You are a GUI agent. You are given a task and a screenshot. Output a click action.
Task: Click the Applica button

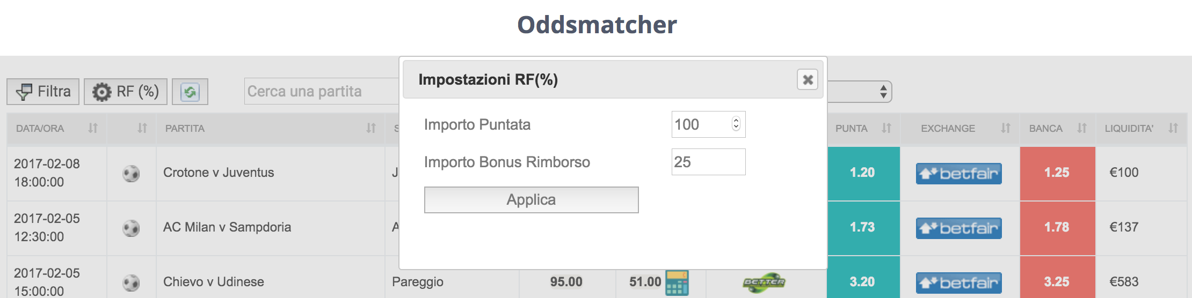click(x=532, y=200)
